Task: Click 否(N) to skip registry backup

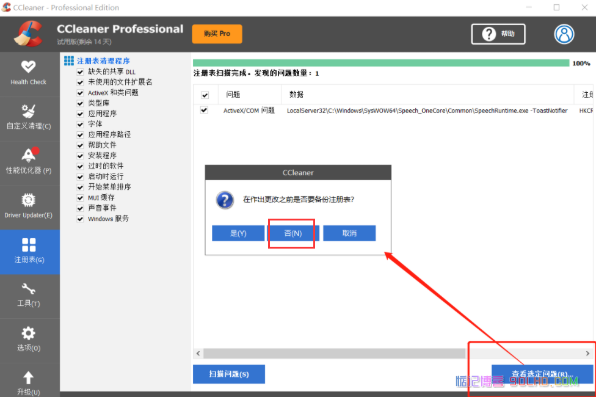Action: pos(293,233)
